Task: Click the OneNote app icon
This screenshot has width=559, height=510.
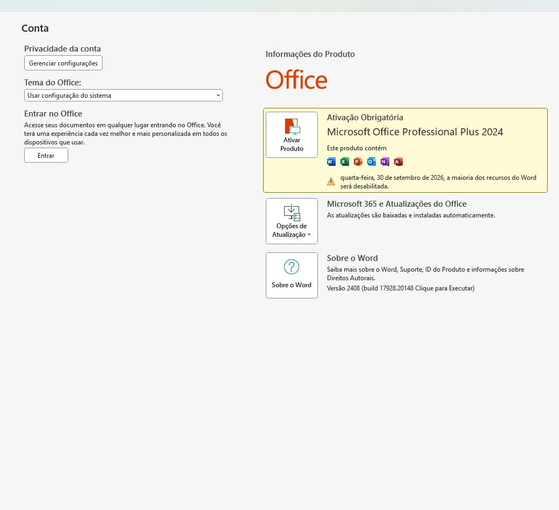Action: (x=384, y=162)
